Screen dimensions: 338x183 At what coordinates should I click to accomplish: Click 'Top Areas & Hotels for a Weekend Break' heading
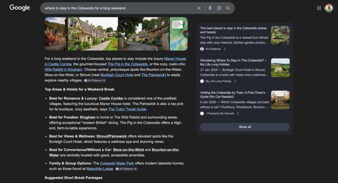tap(79, 89)
